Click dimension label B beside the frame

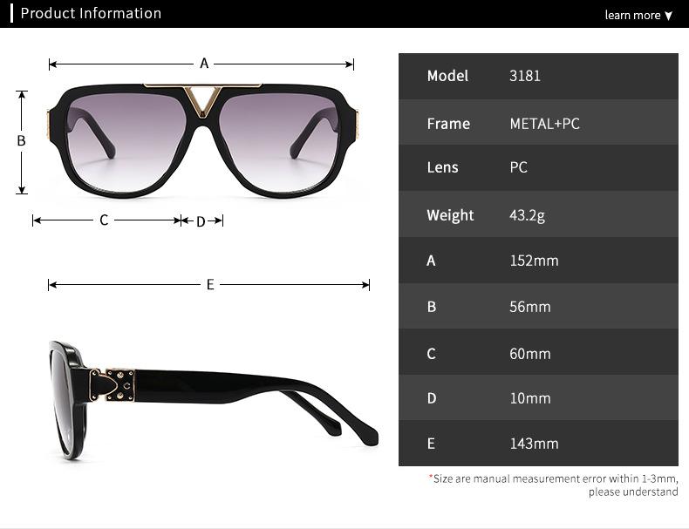coord(21,140)
